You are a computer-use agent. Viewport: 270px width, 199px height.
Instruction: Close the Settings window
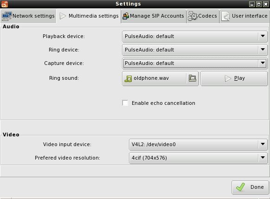[266, 4]
